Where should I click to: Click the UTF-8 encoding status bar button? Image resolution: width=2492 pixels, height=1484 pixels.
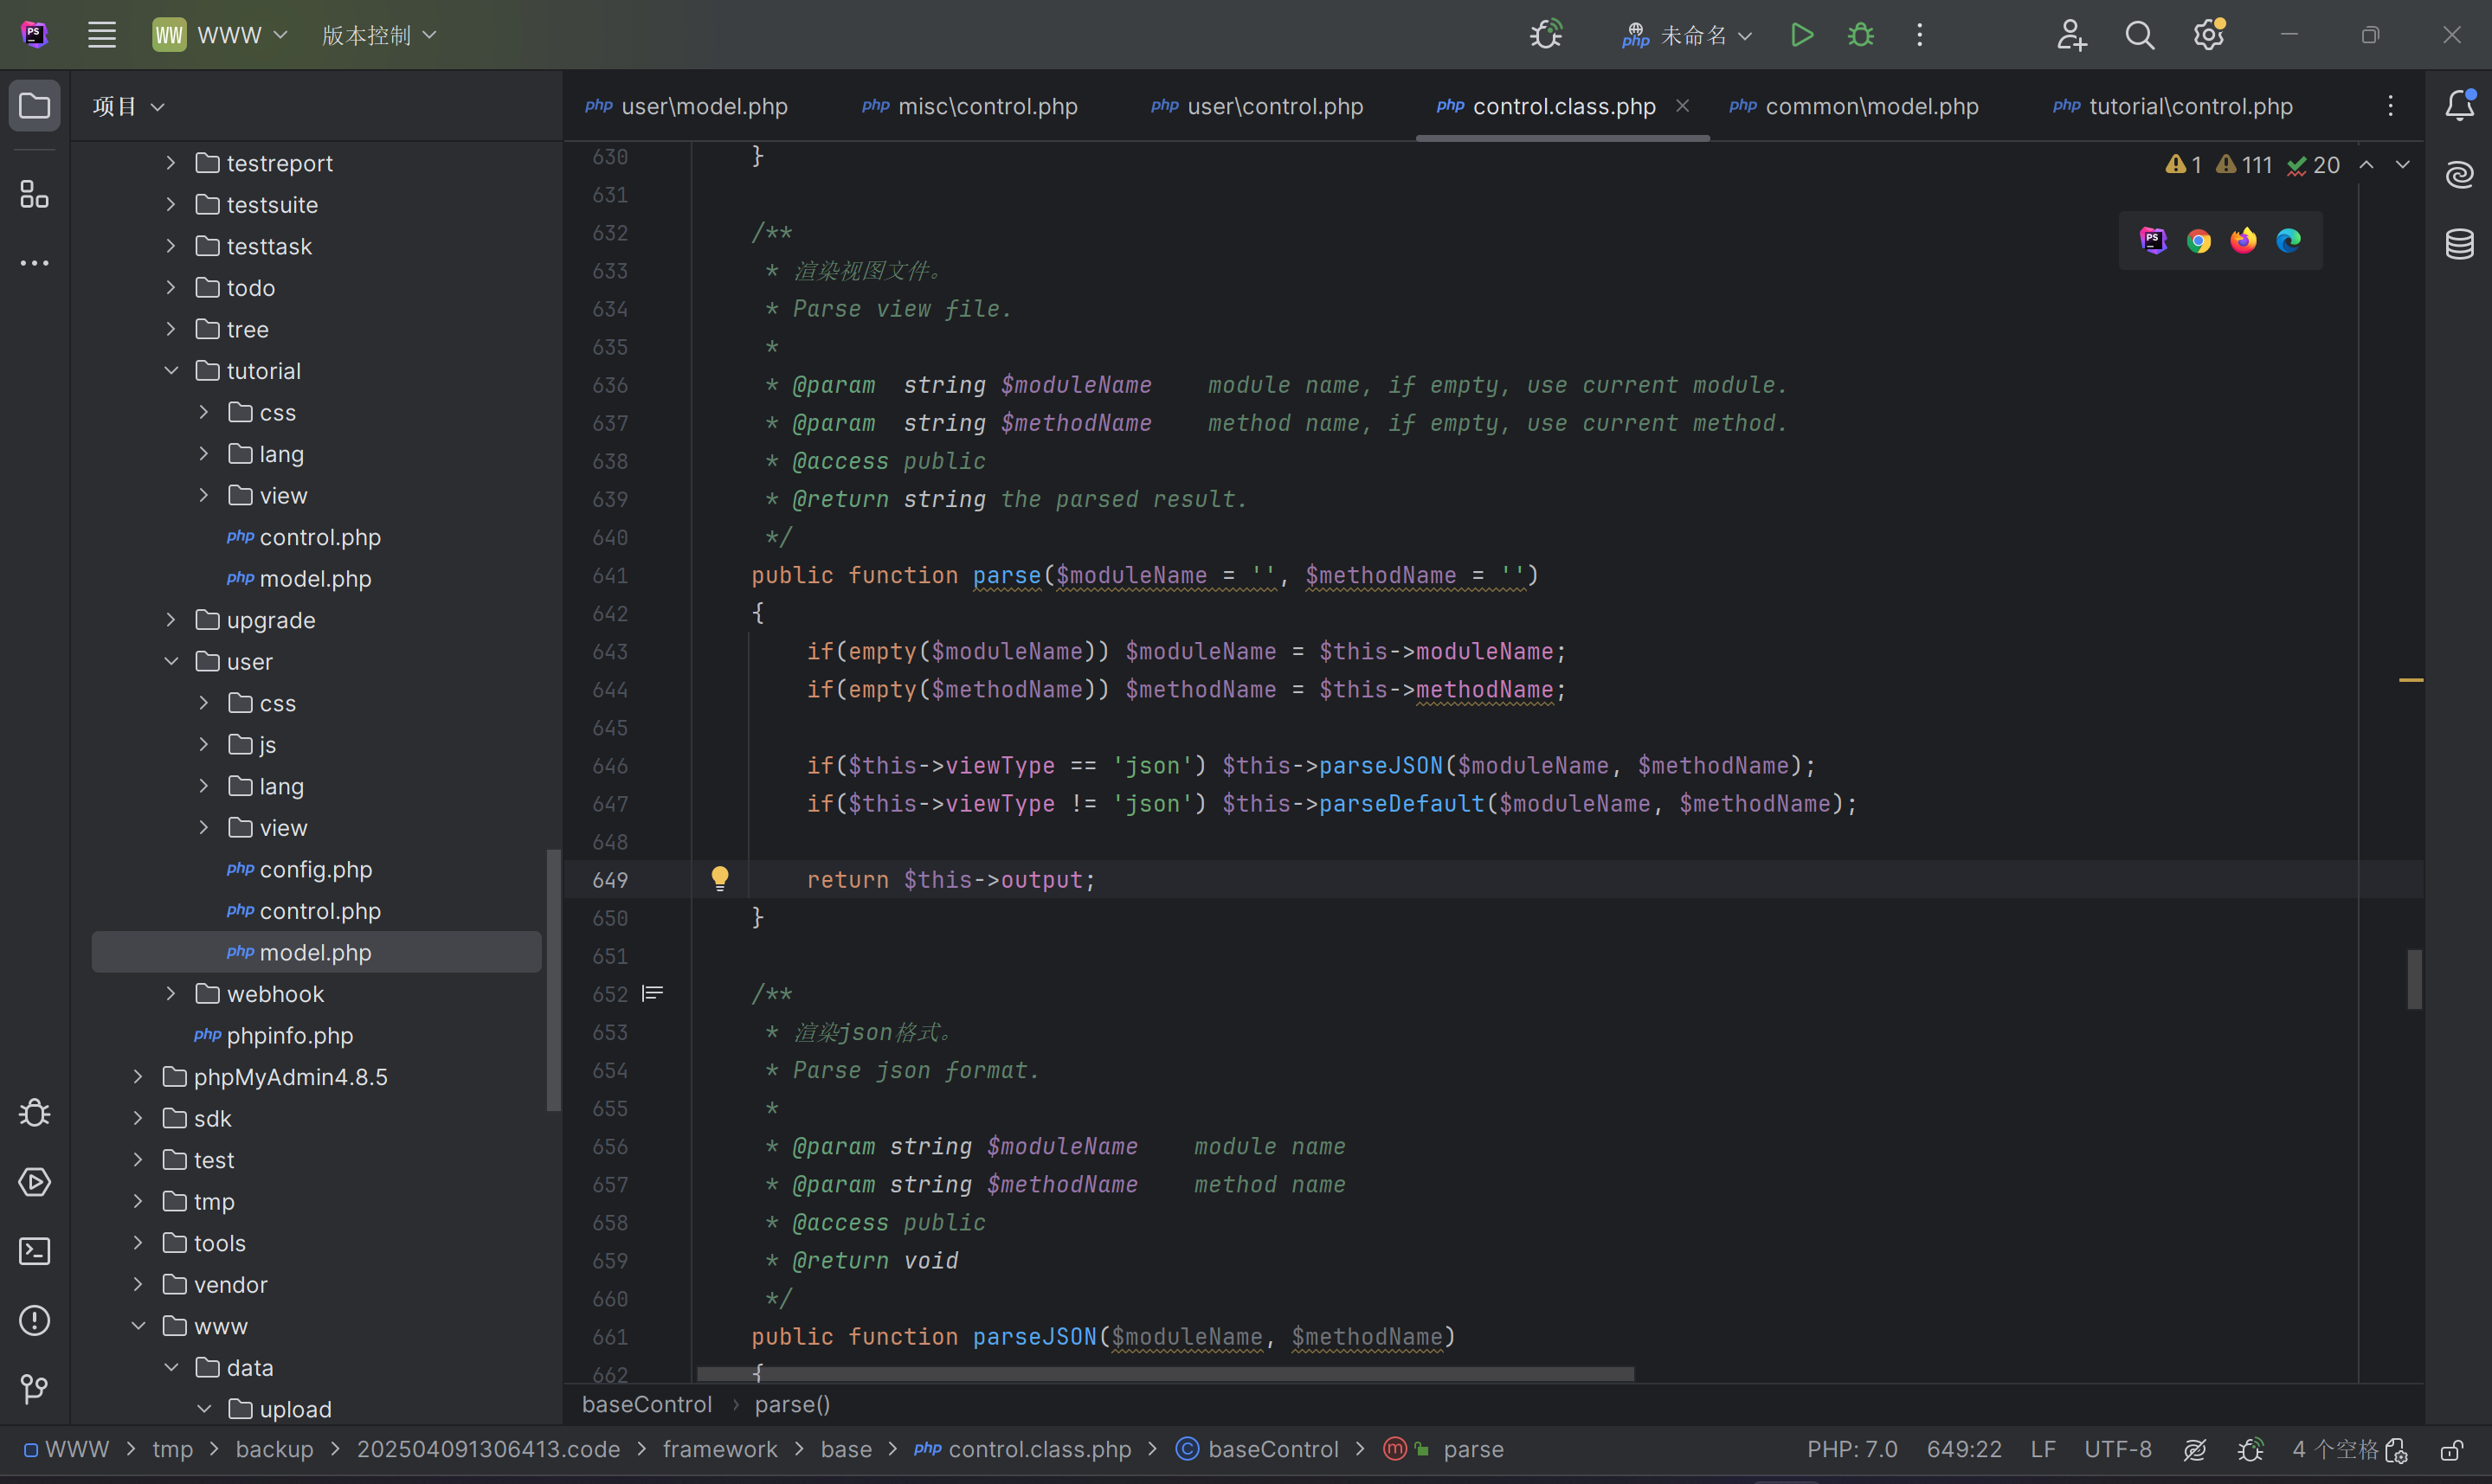2117,1449
